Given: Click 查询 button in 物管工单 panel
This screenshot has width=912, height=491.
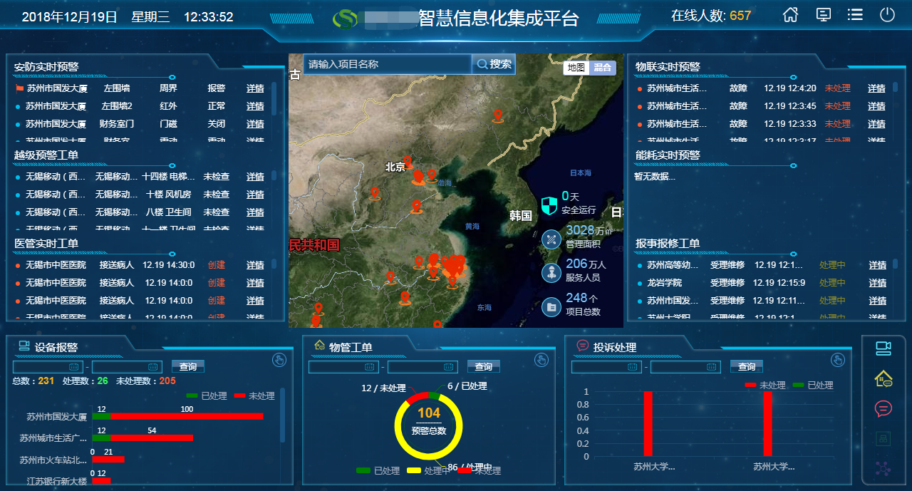Looking at the screenshot, I should pyautogui.click(x=484, y=366).
